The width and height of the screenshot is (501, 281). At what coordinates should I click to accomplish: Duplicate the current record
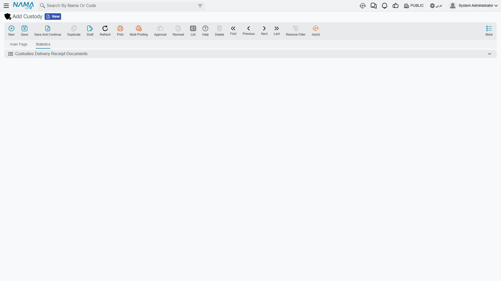coord(74,31)
